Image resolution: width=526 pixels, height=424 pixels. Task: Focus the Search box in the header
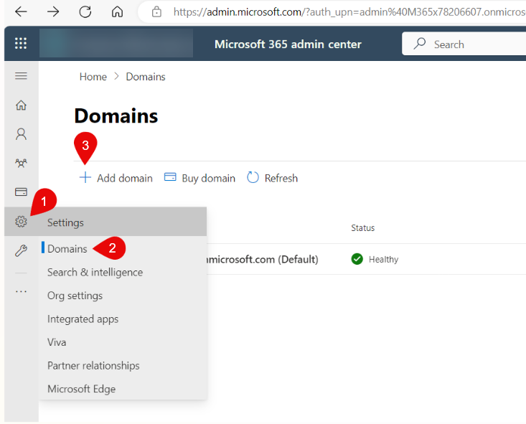[464, 44]
